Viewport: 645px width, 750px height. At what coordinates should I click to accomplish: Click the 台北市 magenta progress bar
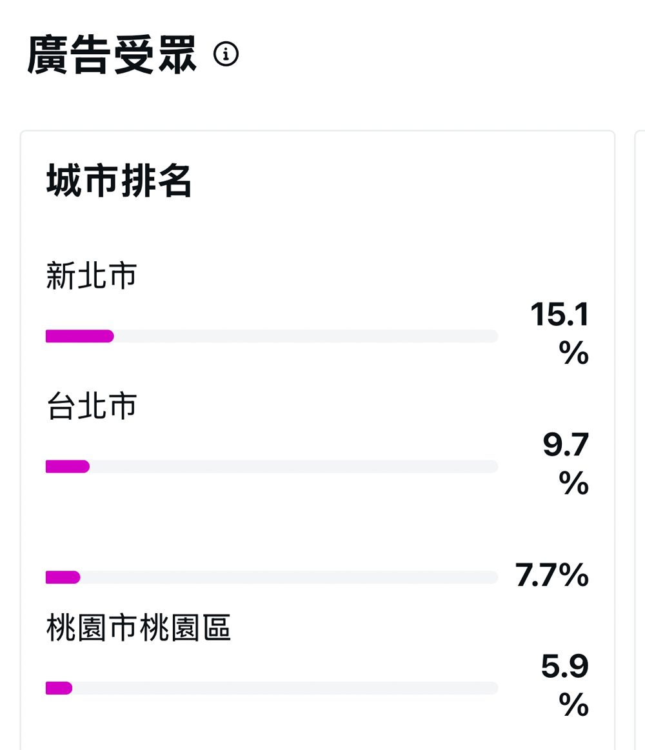[x=68, y=466]
